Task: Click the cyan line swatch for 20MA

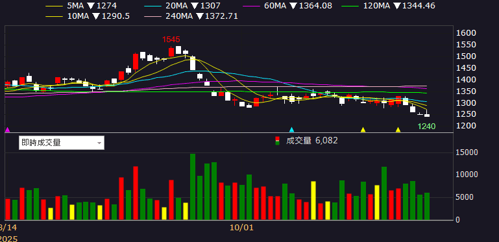Action: click(x=152, y=6)
